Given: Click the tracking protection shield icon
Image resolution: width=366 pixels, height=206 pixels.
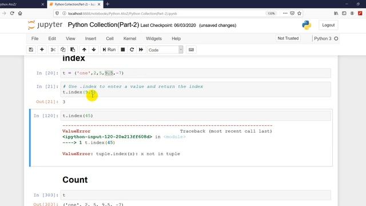Looking at the screenshot, I should point(57,13).
